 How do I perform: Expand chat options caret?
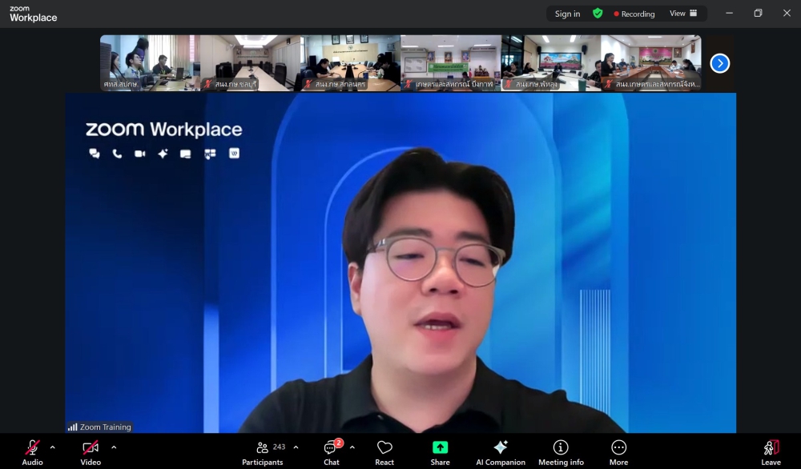click(352, 447)
